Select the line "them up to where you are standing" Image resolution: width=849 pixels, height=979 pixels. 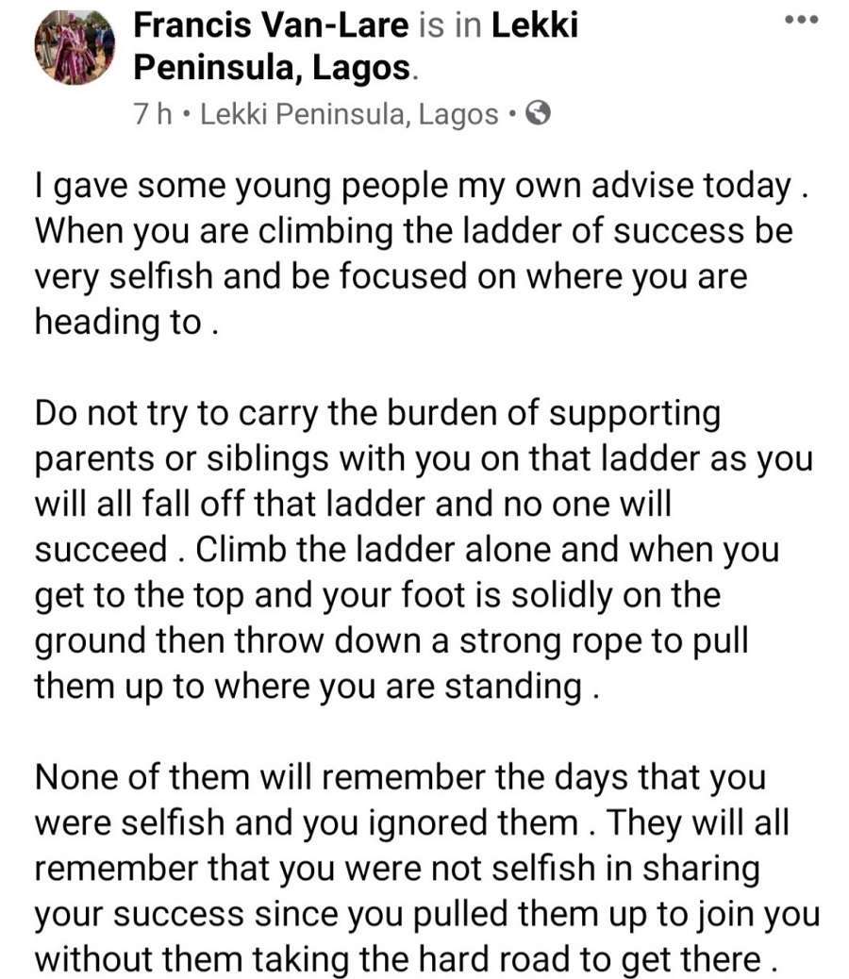point(317,687)
